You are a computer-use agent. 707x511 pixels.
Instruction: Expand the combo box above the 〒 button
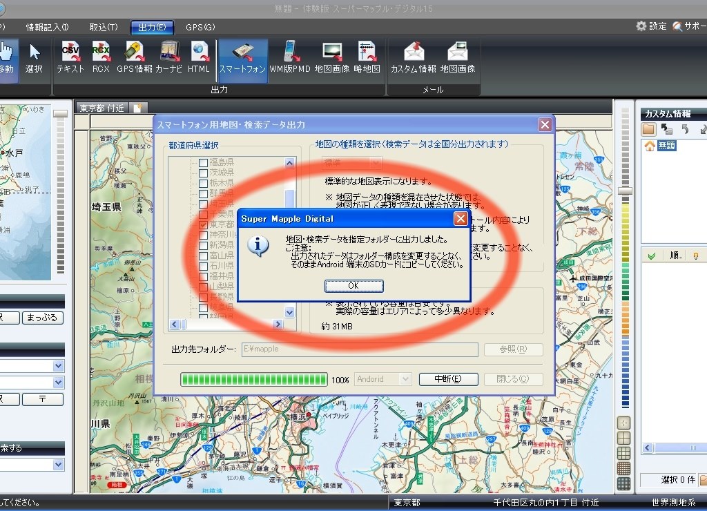[58, 383]
